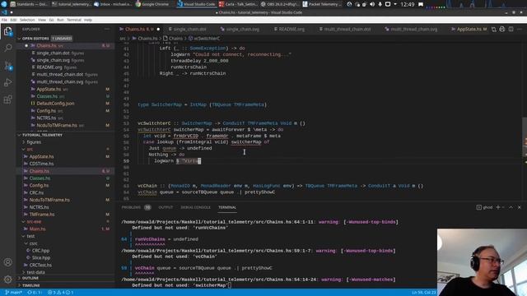Switch to the single_chain.dot editor tab
Image resolution: width=527 pixels, height=296 pixels.
click(189, 30)
